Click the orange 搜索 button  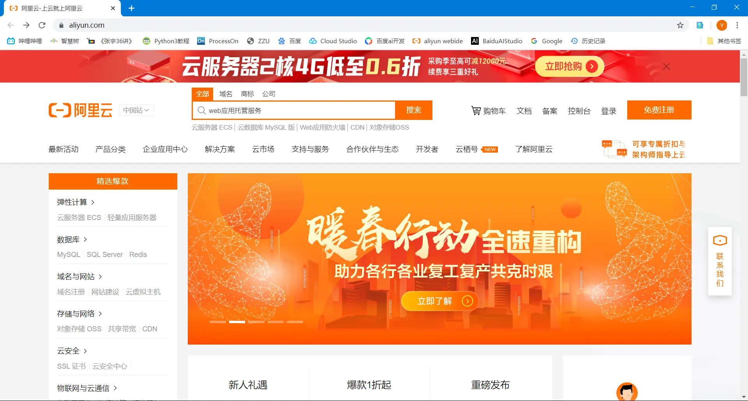pos(414,110)
